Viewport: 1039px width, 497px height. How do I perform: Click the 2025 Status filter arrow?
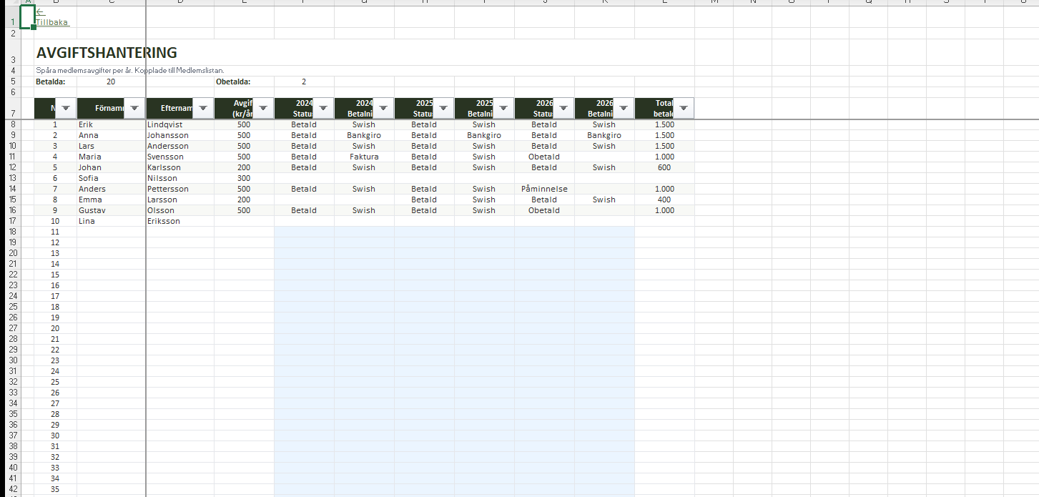pos(443,108)
